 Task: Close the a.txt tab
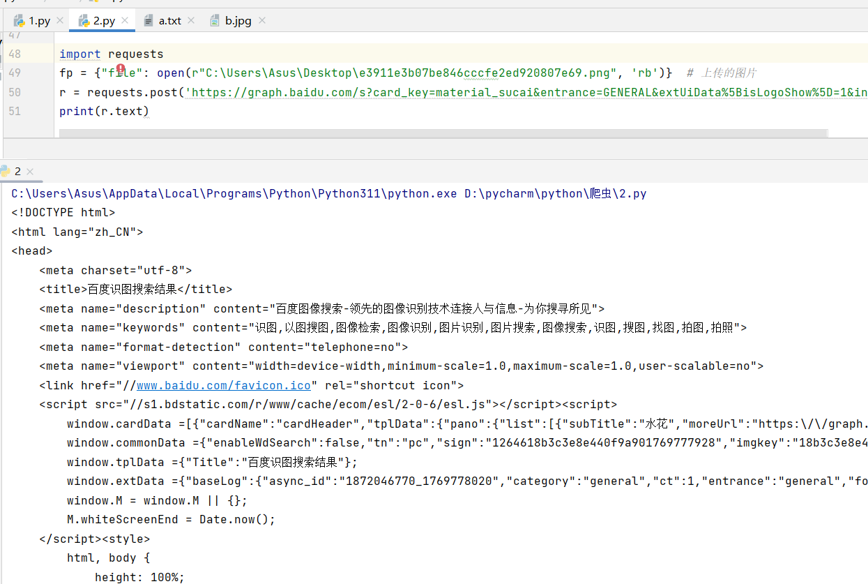pos(191,21)
